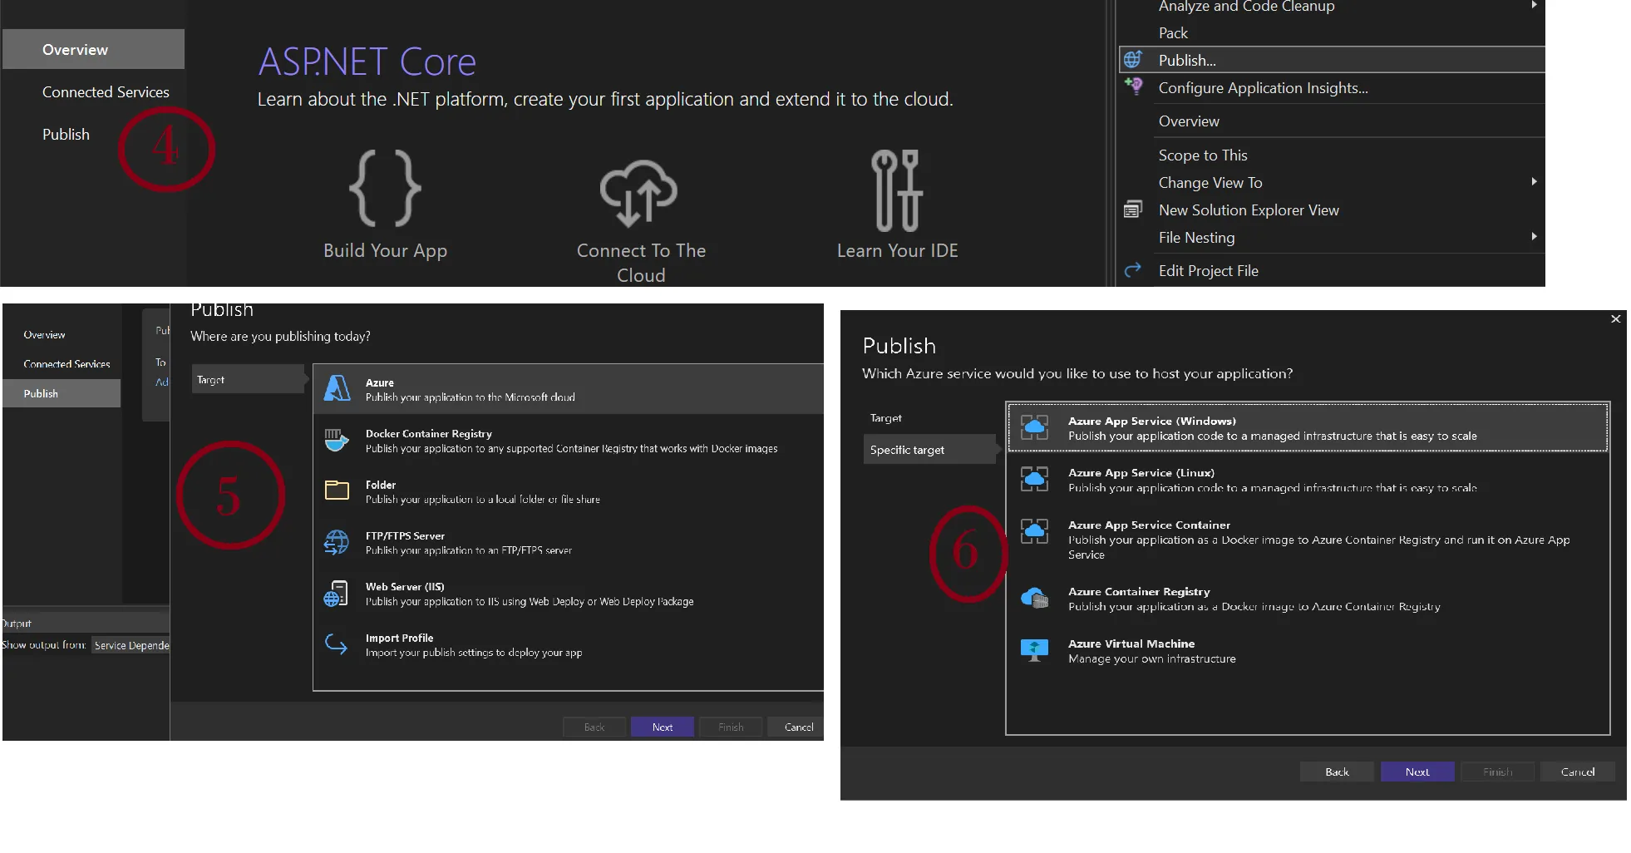Select Target step in 'Where are you publishing' dialog

coord(248,379)
